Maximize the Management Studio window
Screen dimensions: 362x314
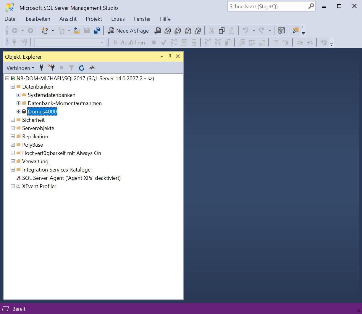click(x=339, y=6)
